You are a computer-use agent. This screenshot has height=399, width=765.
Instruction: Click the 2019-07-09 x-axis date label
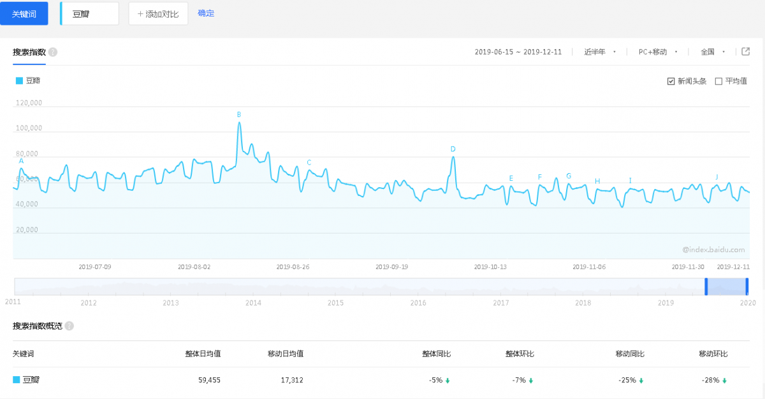coord(95,267)
